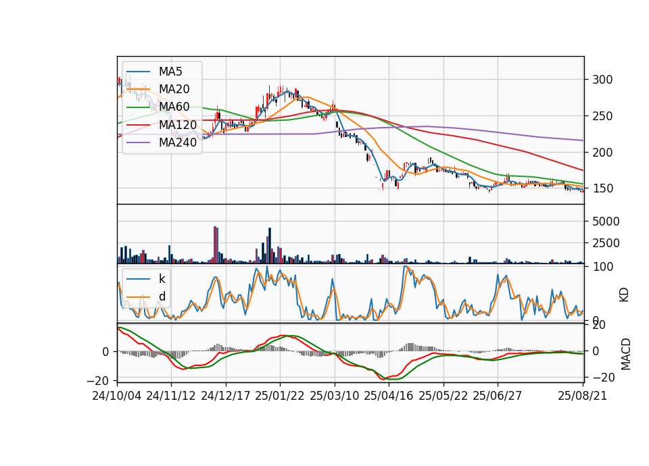Click the 2500 volume axis label
The width and height of the screenshot is (649, 466).
coord(606,243)
